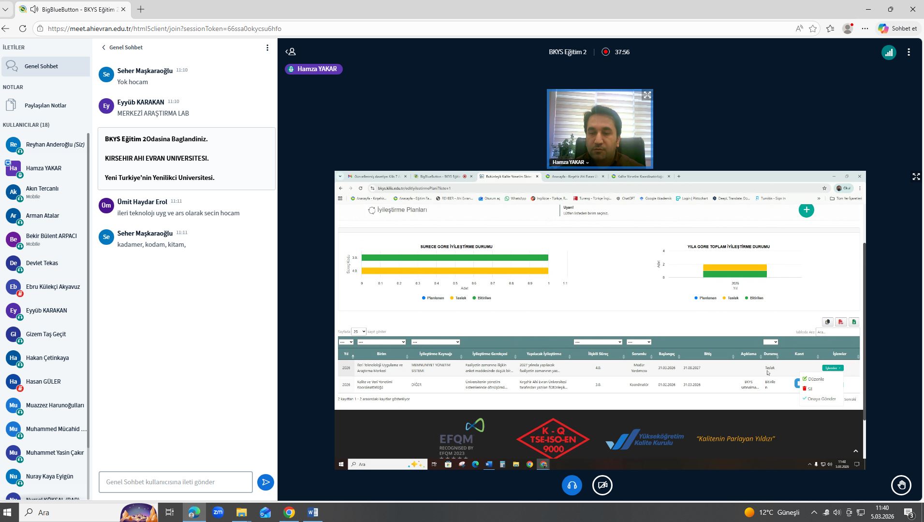This screenshot has height=522, width=924.
Task: Click the message "MERKEZİ ARAŞTIRMA LAB"
Action: tap(153, 113)
